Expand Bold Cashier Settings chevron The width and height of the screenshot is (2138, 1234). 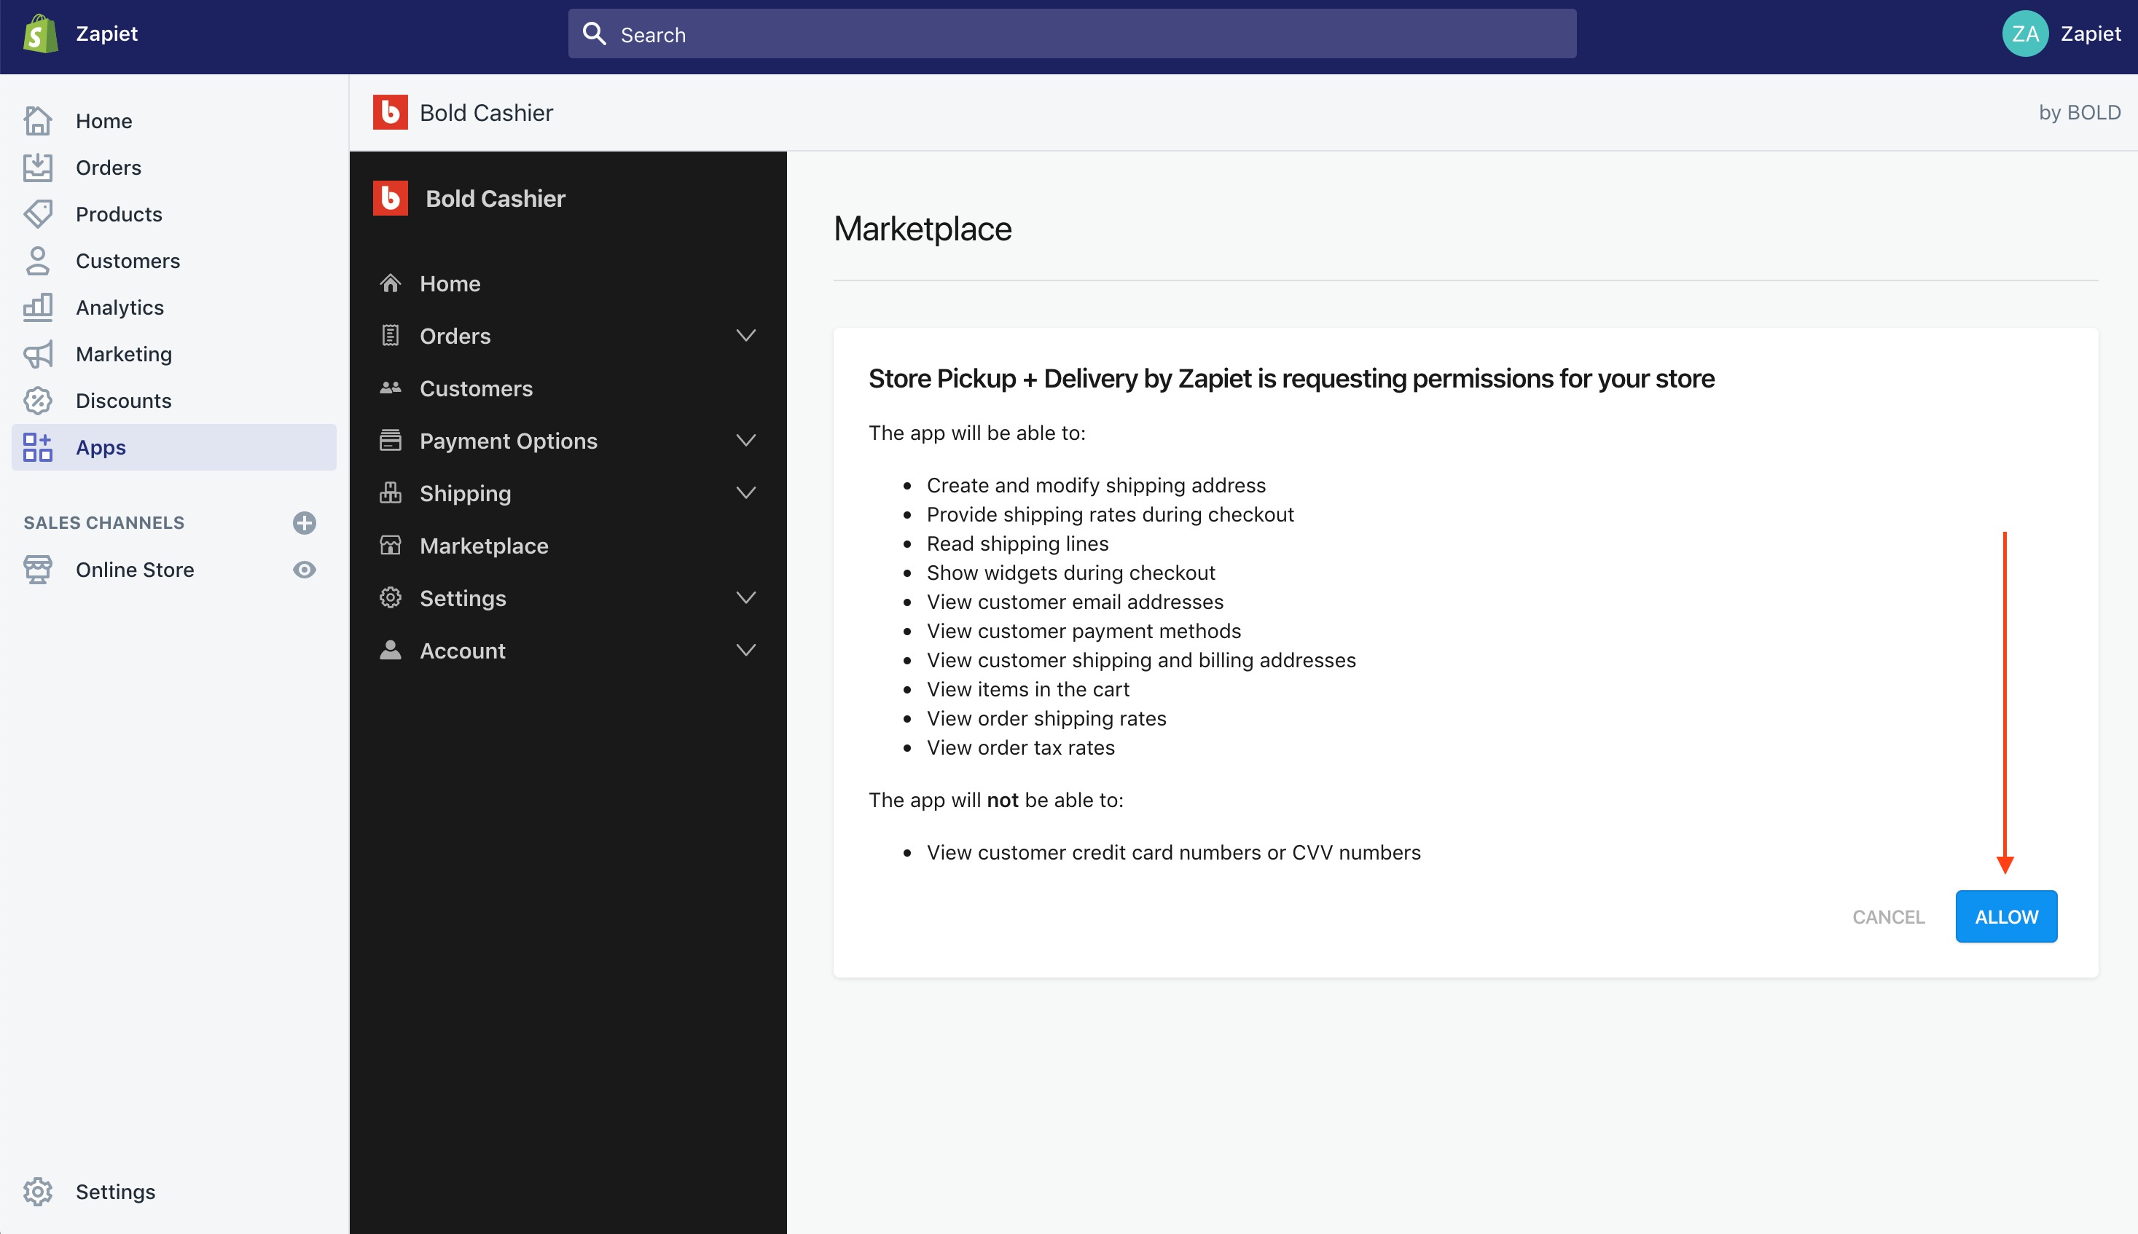coord(745,598)
